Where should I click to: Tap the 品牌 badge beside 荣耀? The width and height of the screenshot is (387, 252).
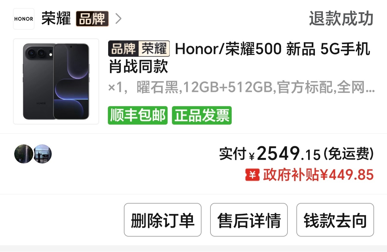(92, 19)
